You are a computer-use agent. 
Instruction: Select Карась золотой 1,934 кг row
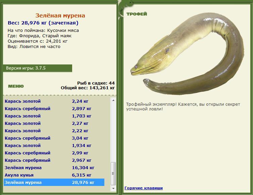click(54, 146)
